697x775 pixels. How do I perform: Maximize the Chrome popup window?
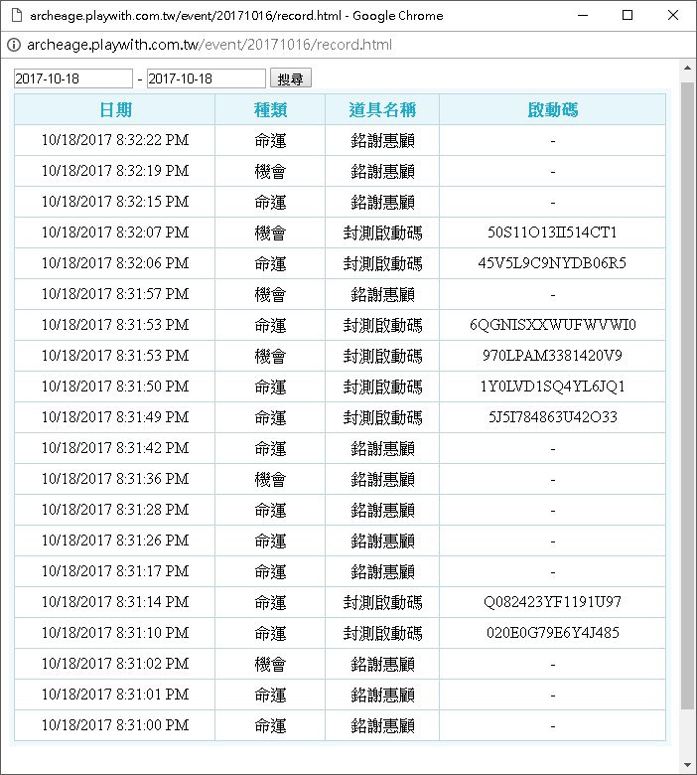point(627,16)
